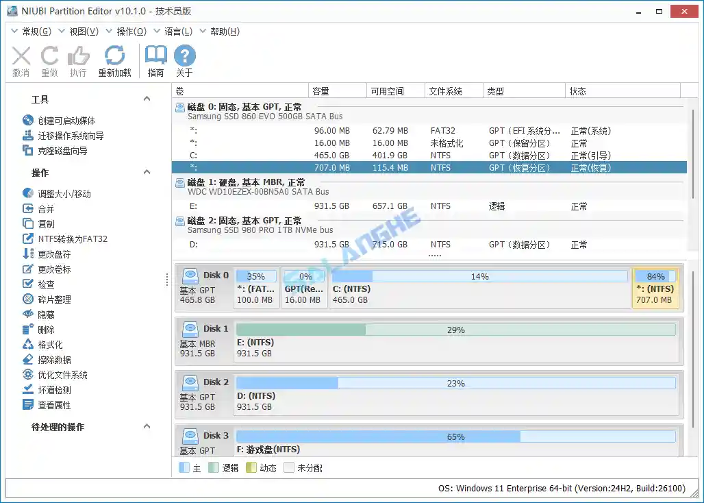704x503 pixels.
Task: Select the 707.0 MB recovery partition row
Action: [x=429, y=167]
